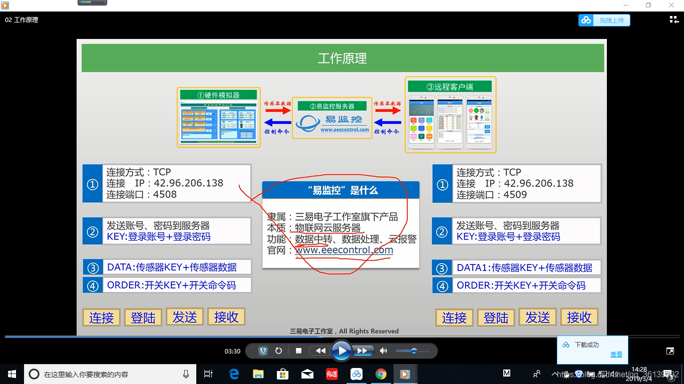Screen dimensions: 684x384
Task: Click right-side 发送 button on slide
Action: 538,317
